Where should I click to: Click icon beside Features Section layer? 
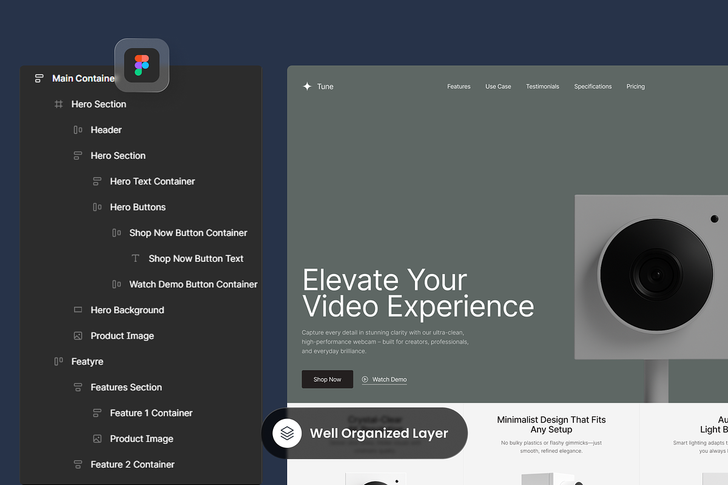tap(78, 387)
